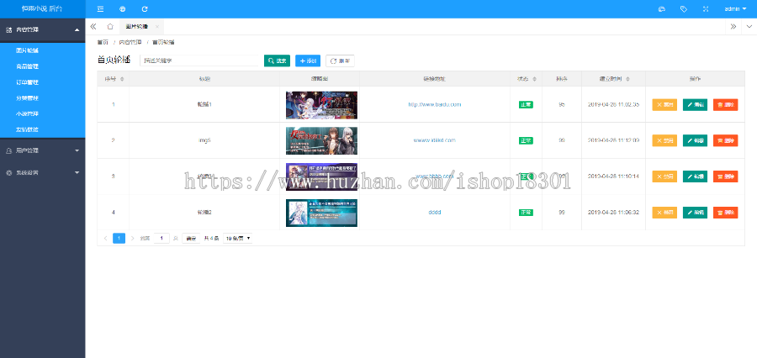Click the previous page arrow in pagination
757x358 pixels.
[x=106, y=239]
